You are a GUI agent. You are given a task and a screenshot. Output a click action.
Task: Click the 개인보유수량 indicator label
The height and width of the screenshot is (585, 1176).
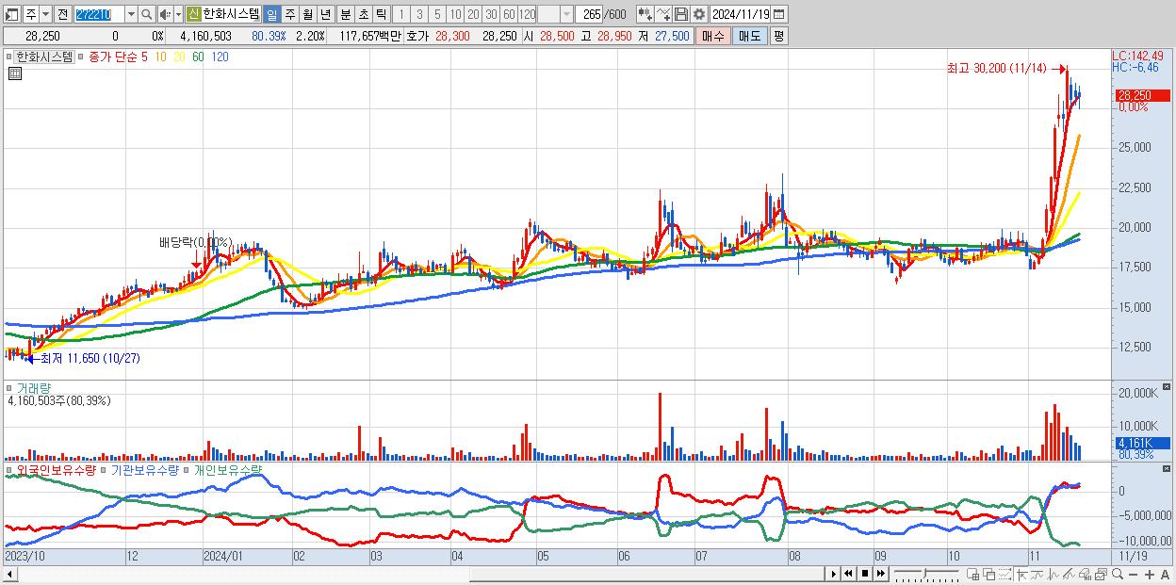pos(227,469)
